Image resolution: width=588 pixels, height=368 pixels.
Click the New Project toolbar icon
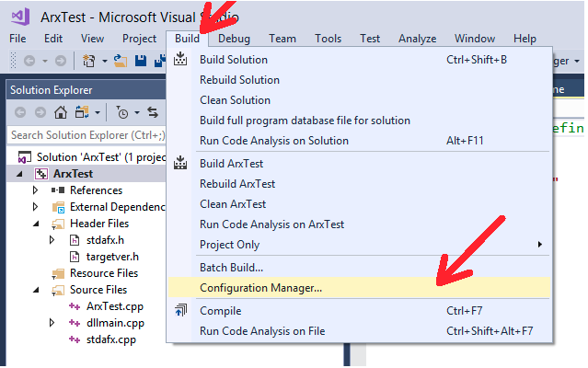(x=89, y=61)
